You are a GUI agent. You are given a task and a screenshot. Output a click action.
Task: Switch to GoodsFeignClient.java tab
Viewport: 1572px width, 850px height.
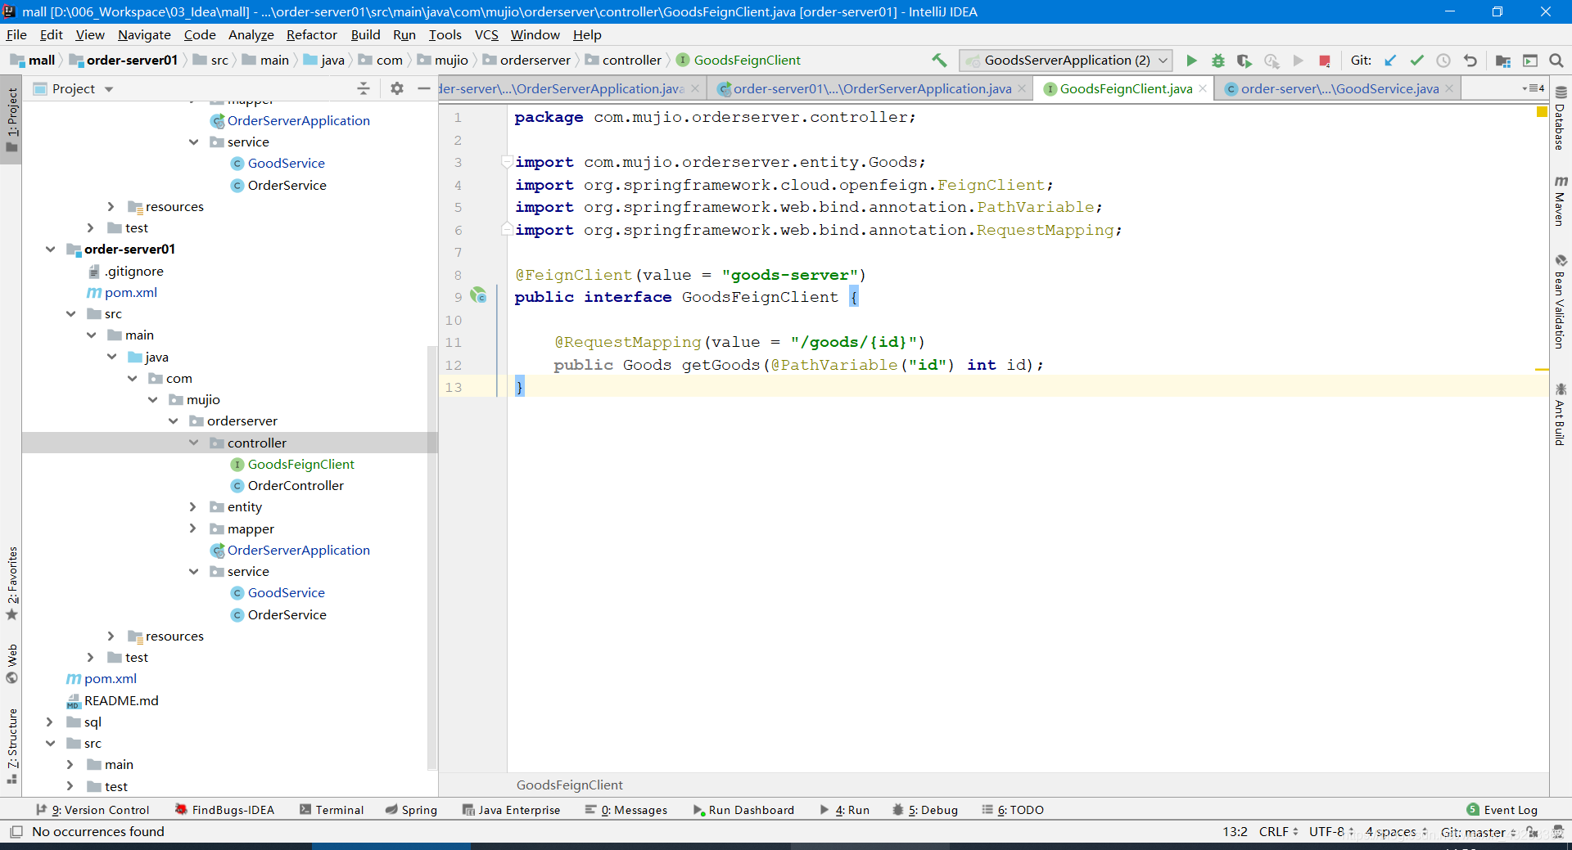[1125, 88]
